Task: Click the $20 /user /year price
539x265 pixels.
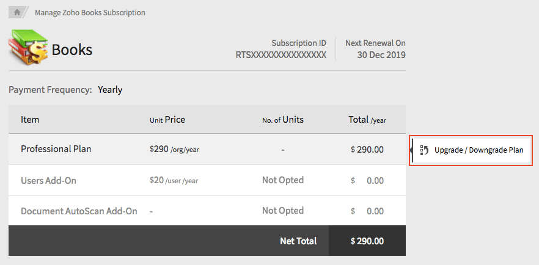Action: 174,181
